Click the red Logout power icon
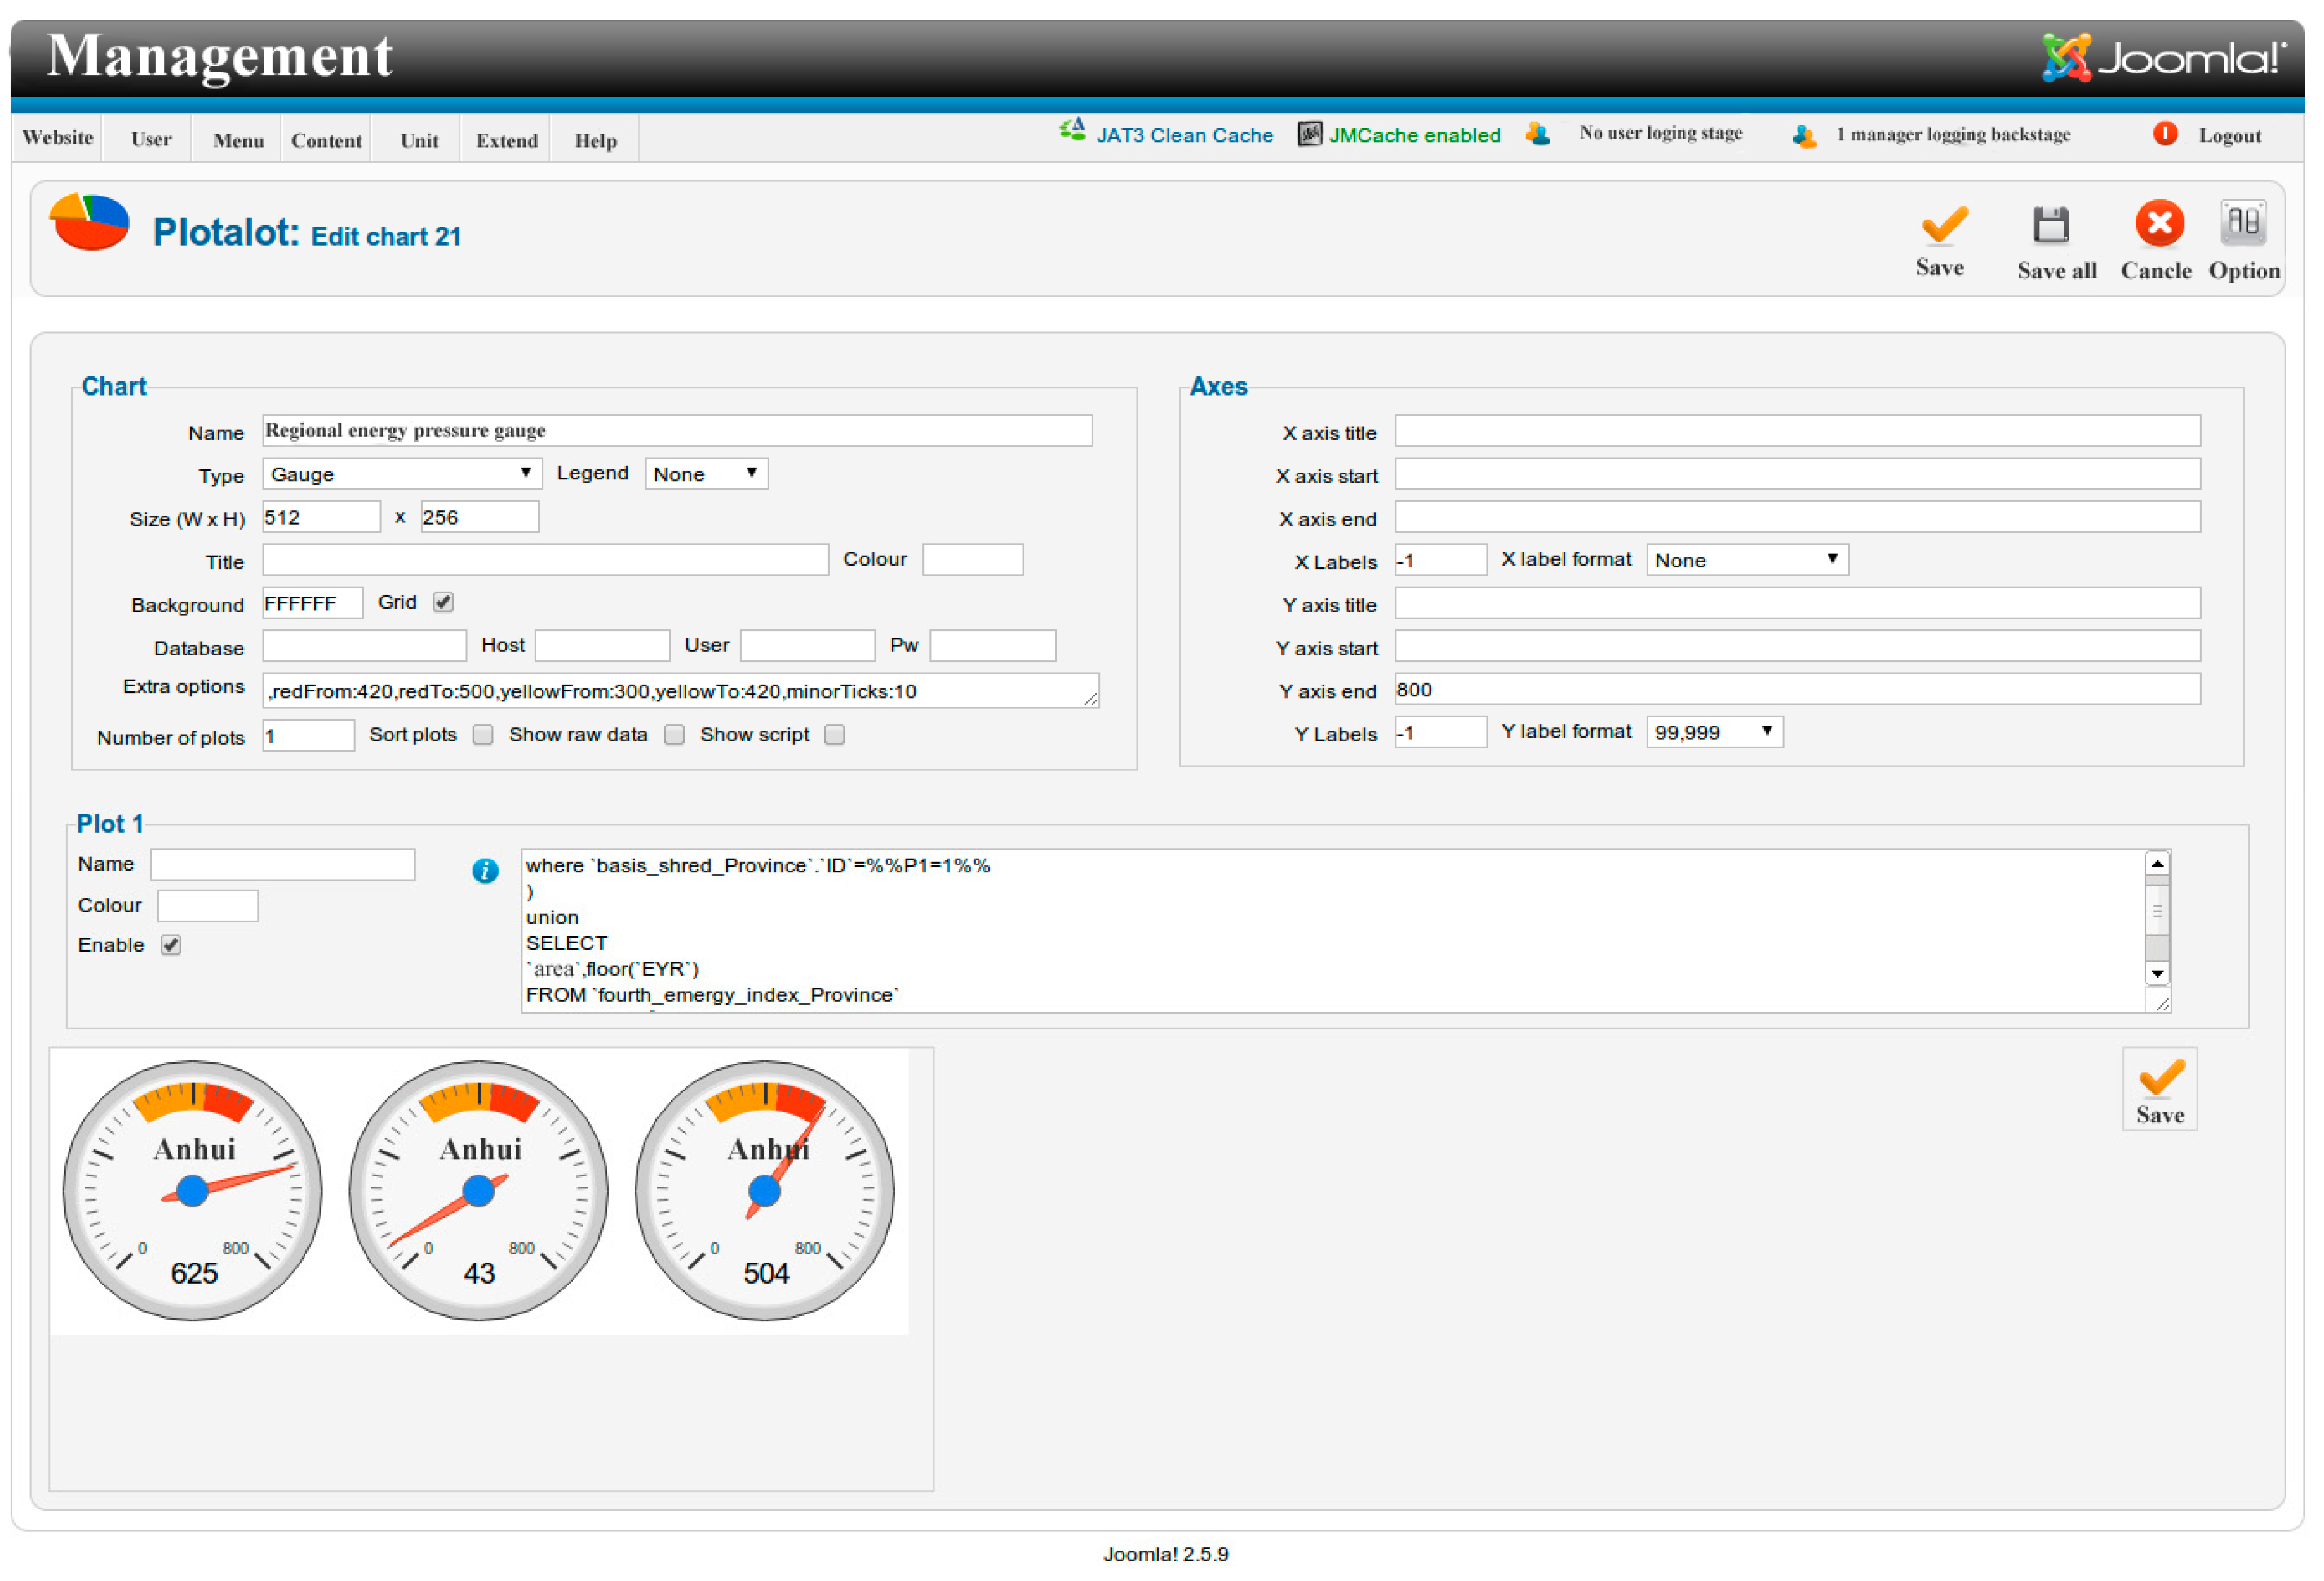 pyautogui.click(x=2165, y=134)
